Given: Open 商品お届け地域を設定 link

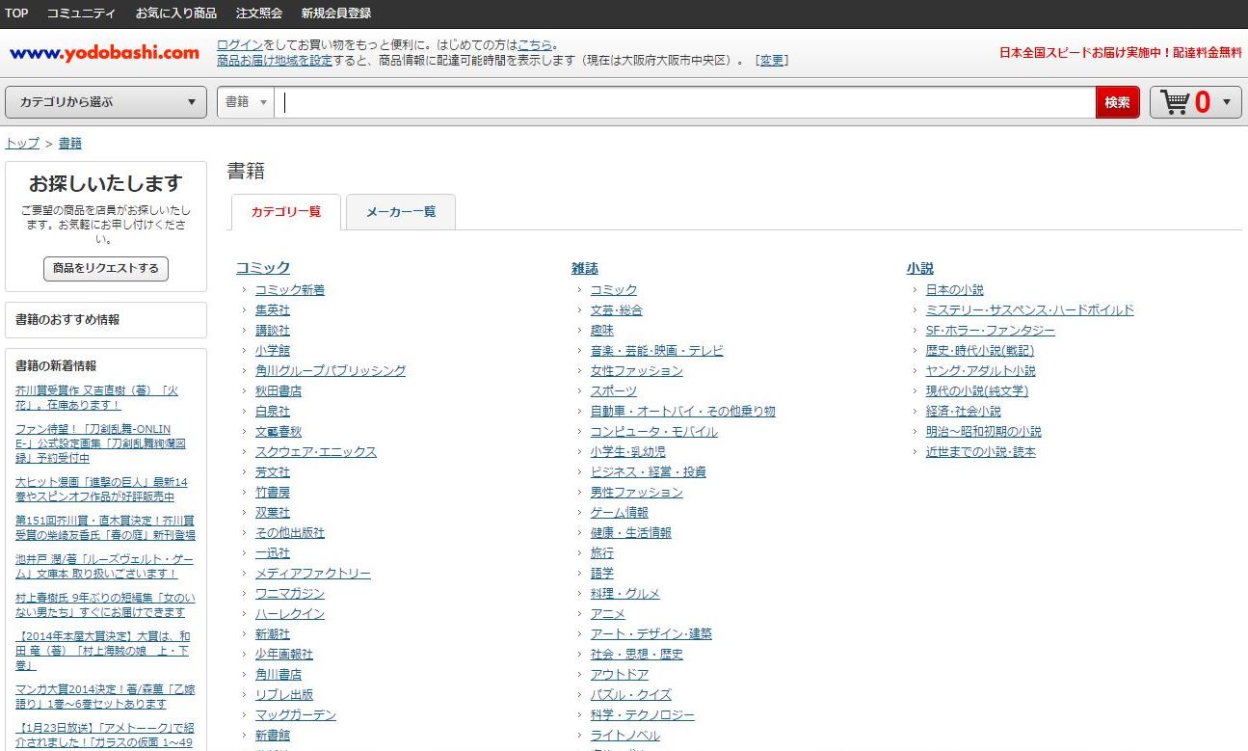Looking at the screenshot, I should tap(274, 60).
